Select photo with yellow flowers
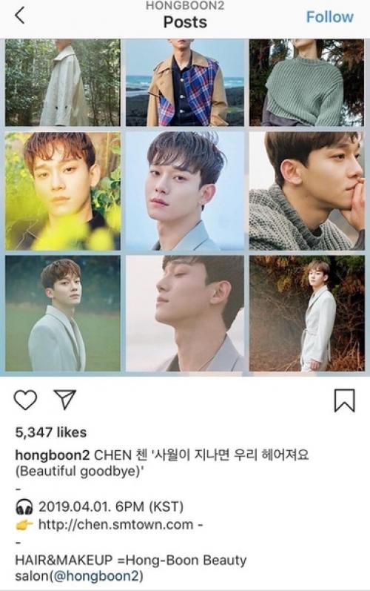This screenshot has height=591, width=370. click(x=63, y=191)
